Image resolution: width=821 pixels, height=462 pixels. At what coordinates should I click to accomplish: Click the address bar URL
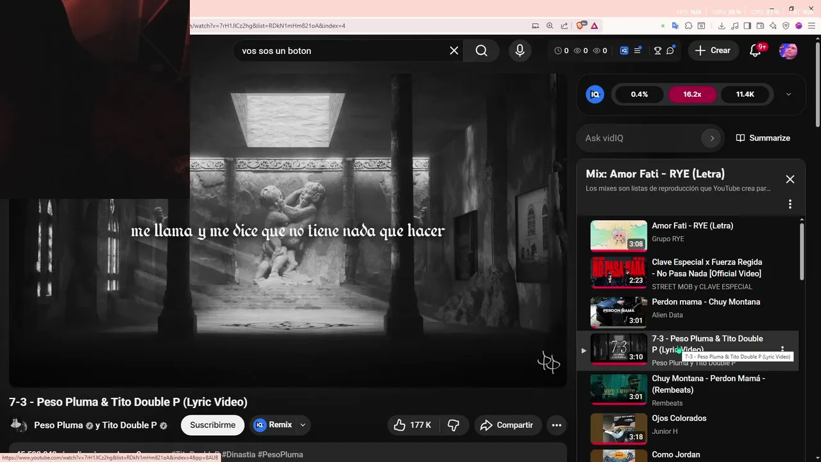269,26
